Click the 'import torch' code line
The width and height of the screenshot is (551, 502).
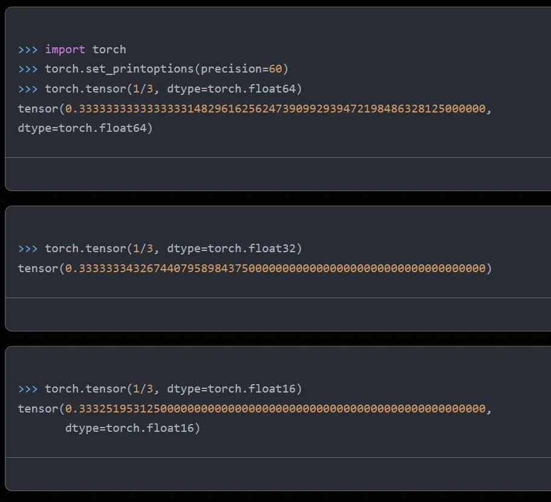tap(72, 49)
